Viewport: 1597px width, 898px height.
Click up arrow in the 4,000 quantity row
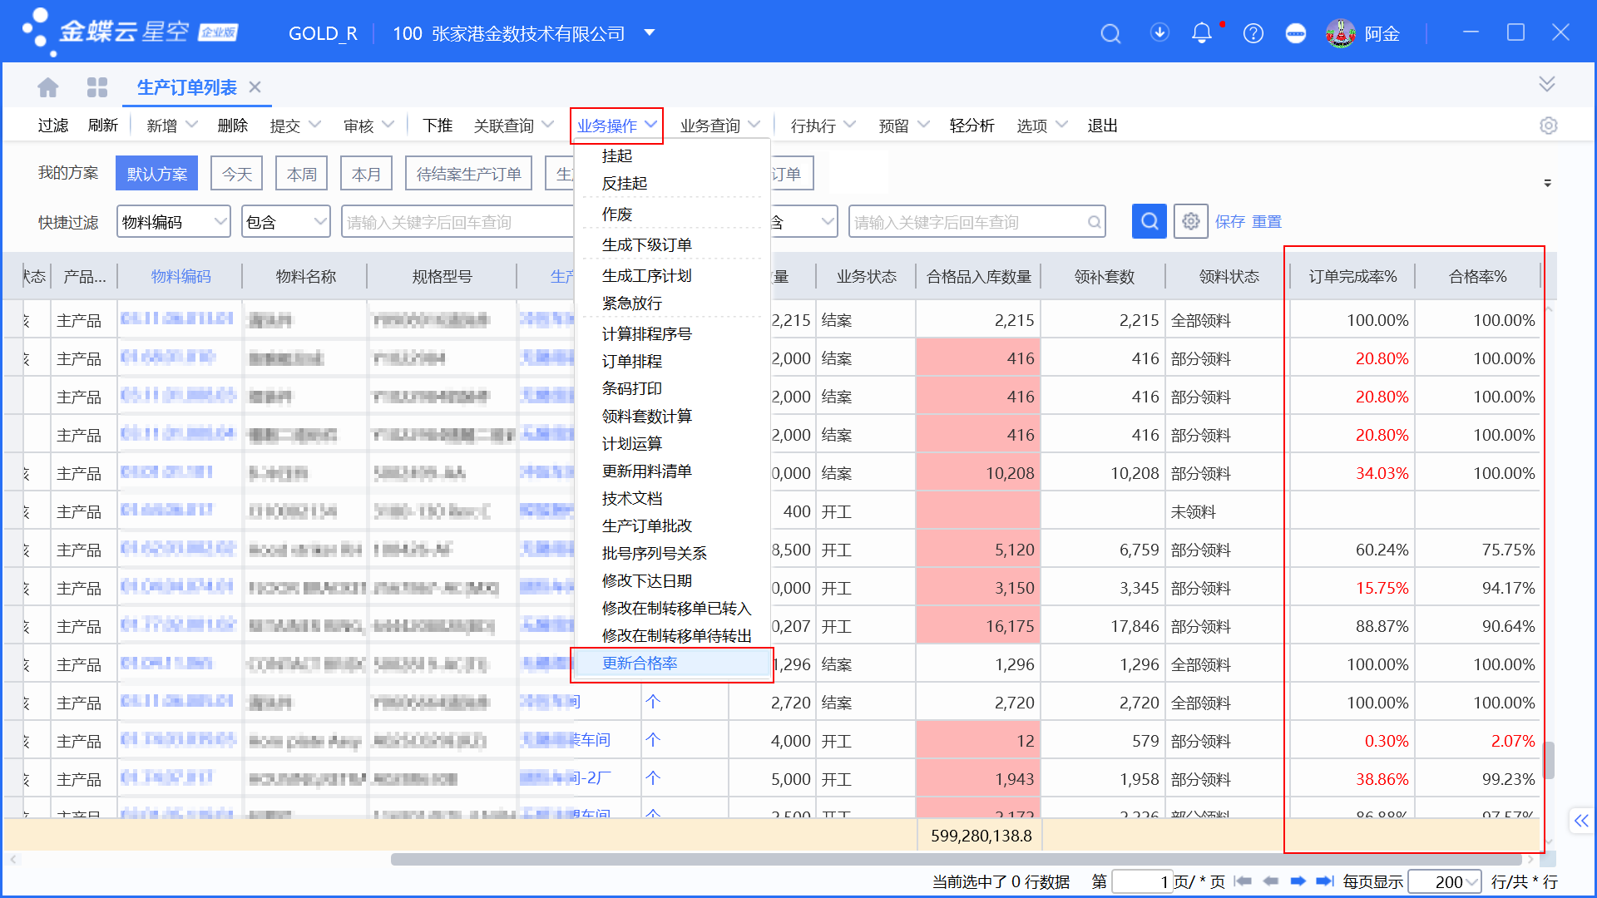[x=653, y=740]
